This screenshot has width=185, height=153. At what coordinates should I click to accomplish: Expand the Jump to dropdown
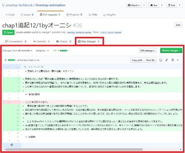tap(42, 51)
